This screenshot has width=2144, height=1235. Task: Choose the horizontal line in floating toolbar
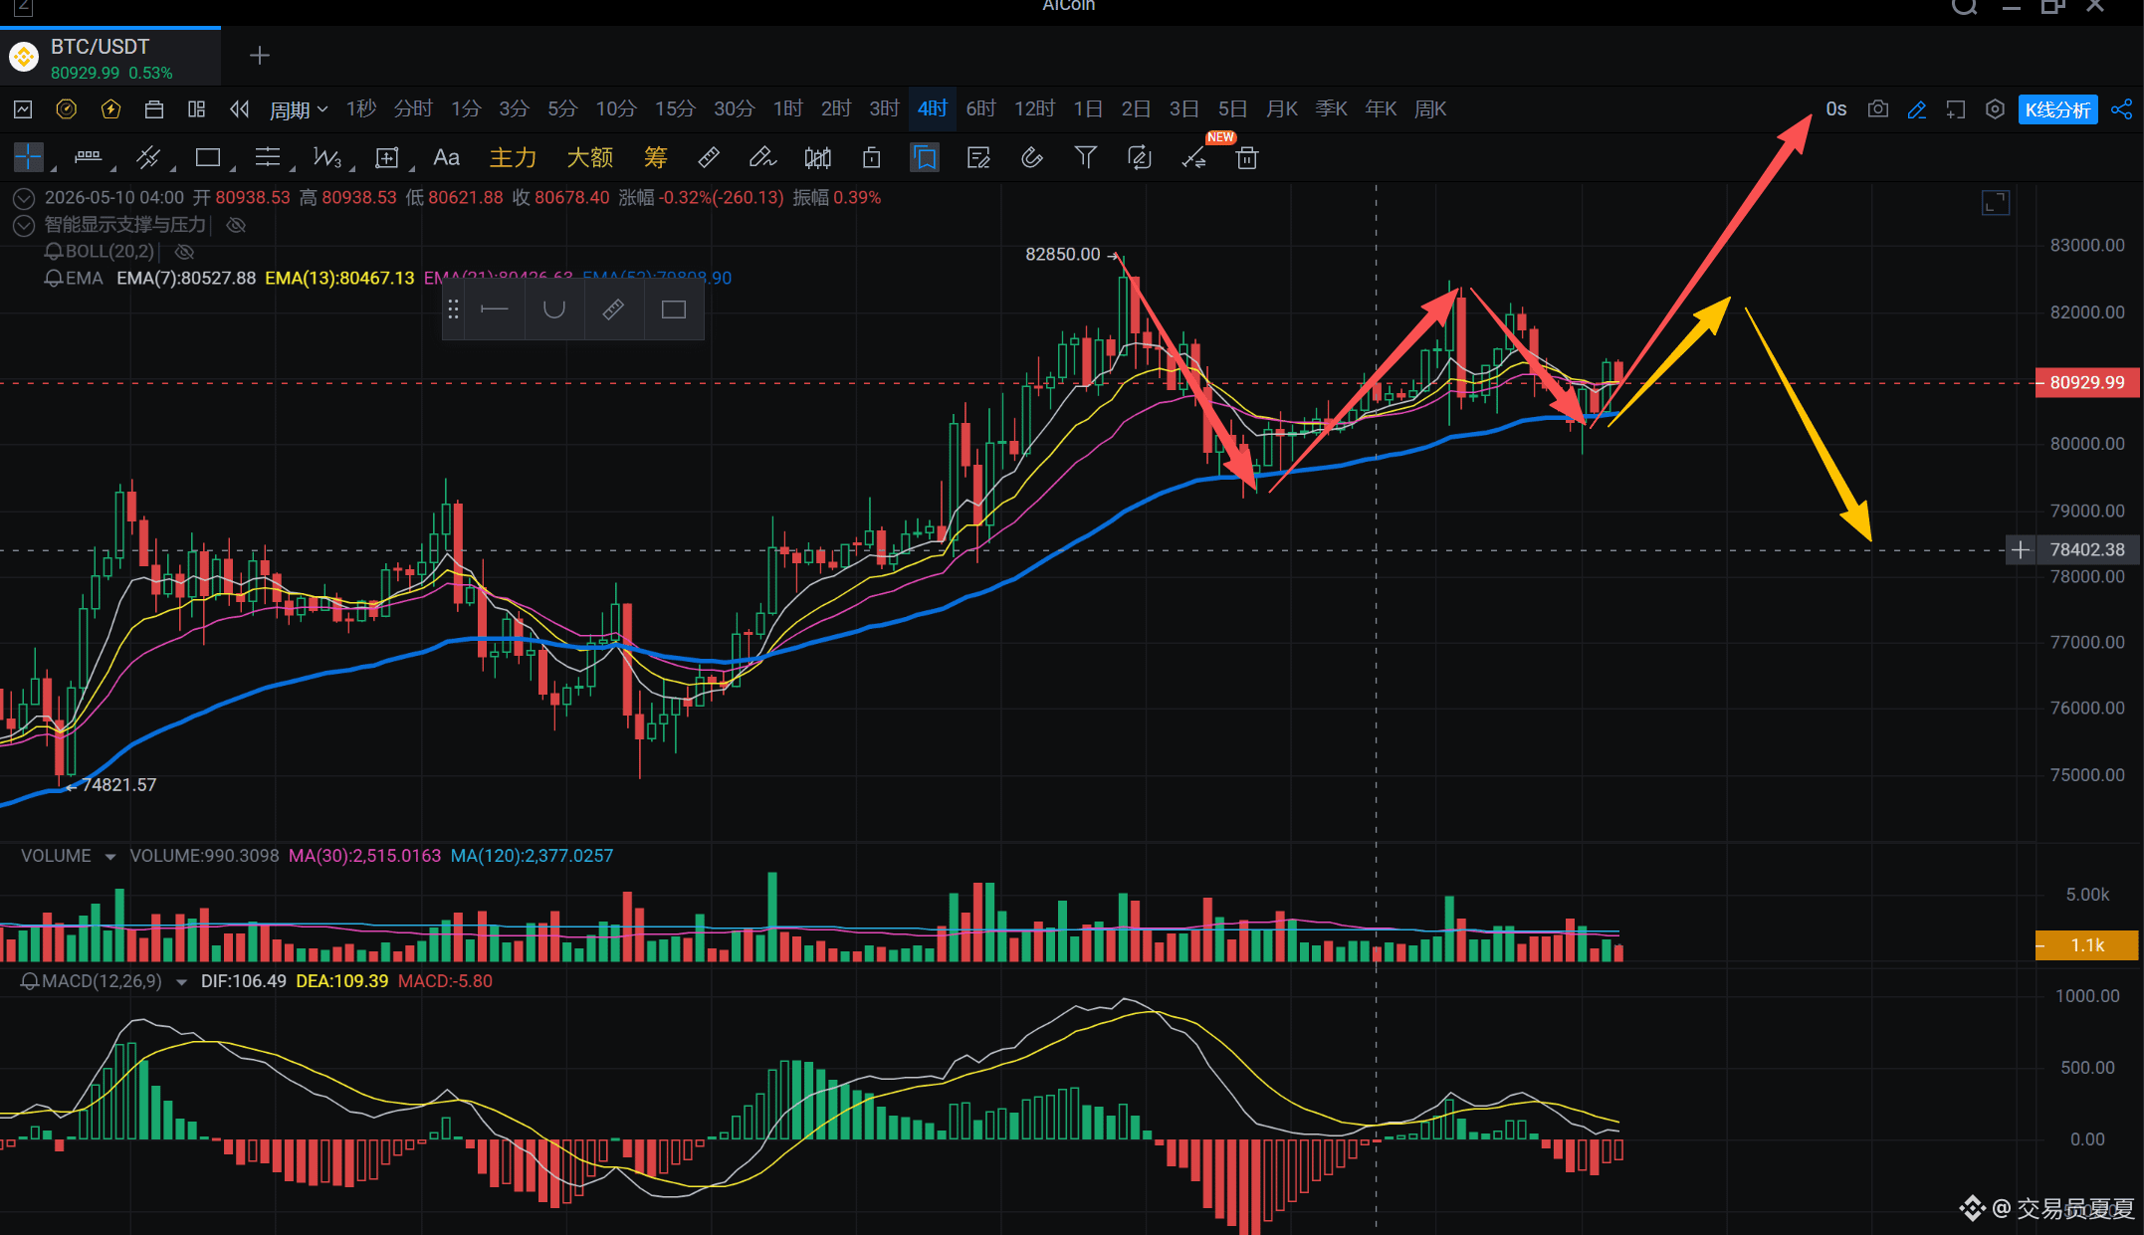495,309
